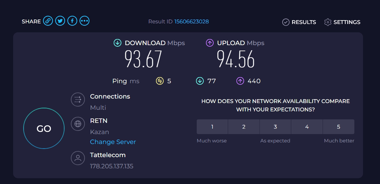
Task: Click the idle ping latency icon
Action: coord(160,81)
